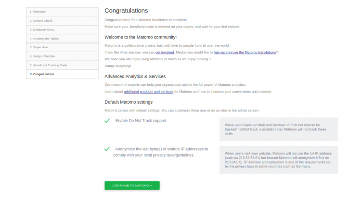Toggle the Enable Do Not Track checkmark
This screenshot has height=205, width=361.
(107, 121)
